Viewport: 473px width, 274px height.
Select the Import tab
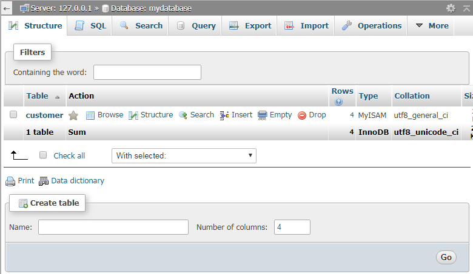(x=306, y=25)
